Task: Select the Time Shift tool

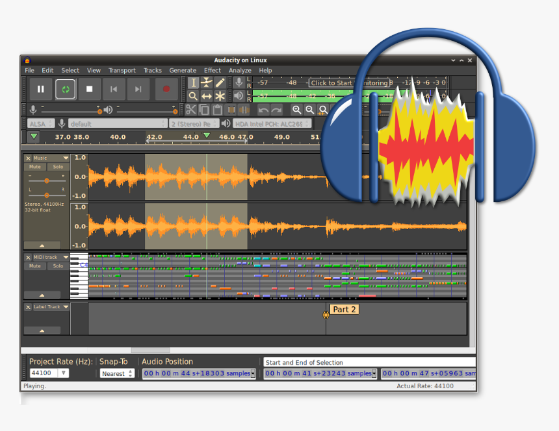Action: pos(207,95)
